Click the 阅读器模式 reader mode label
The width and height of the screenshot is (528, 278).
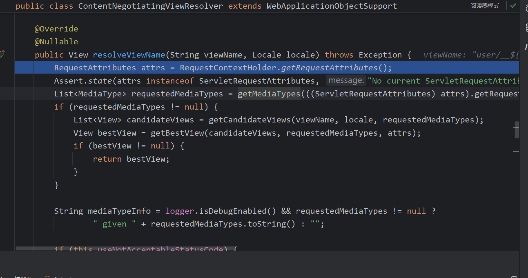pyautogui.click(x=485, y=6)
